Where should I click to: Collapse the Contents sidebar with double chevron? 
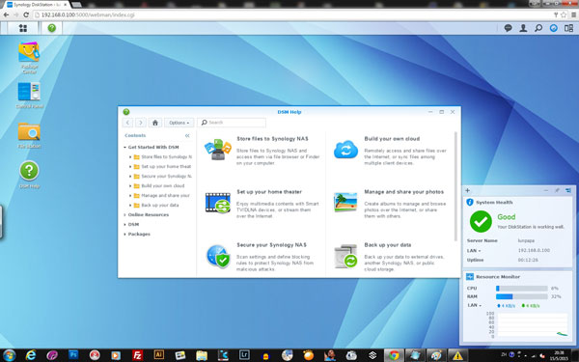[x=187, y=135]
